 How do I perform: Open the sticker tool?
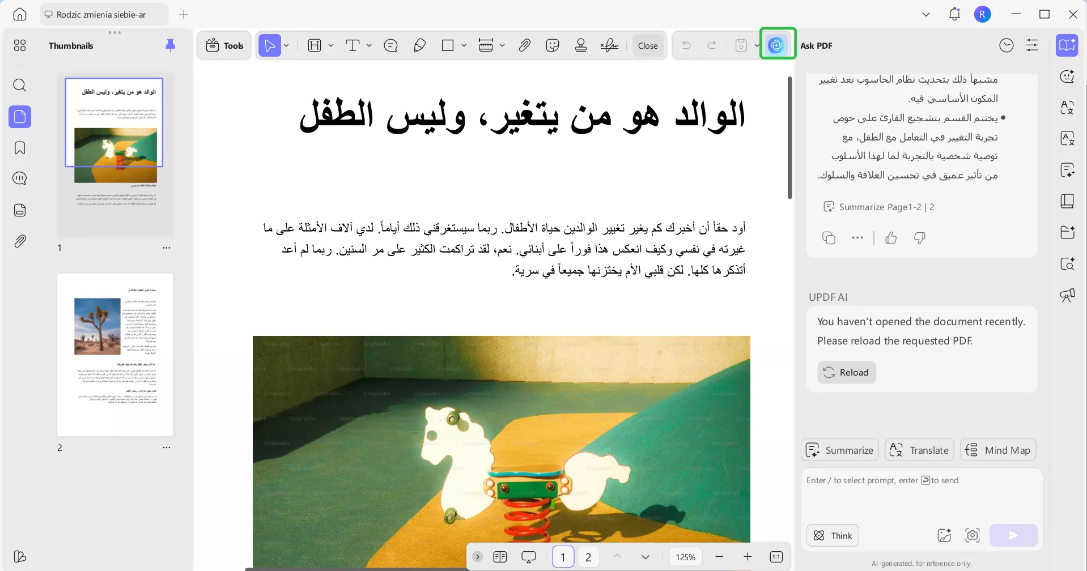pos(553,45)
